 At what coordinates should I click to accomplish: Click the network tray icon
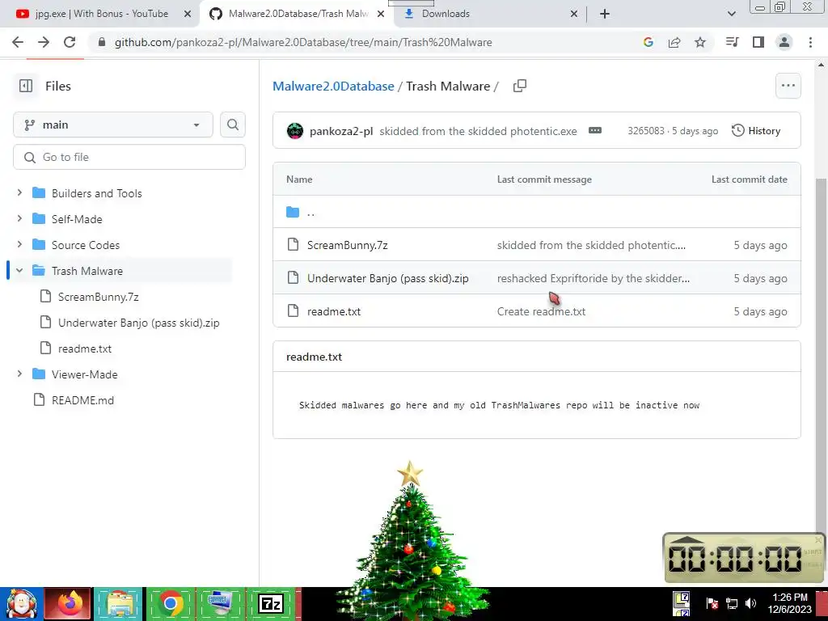tap(732, 603)
